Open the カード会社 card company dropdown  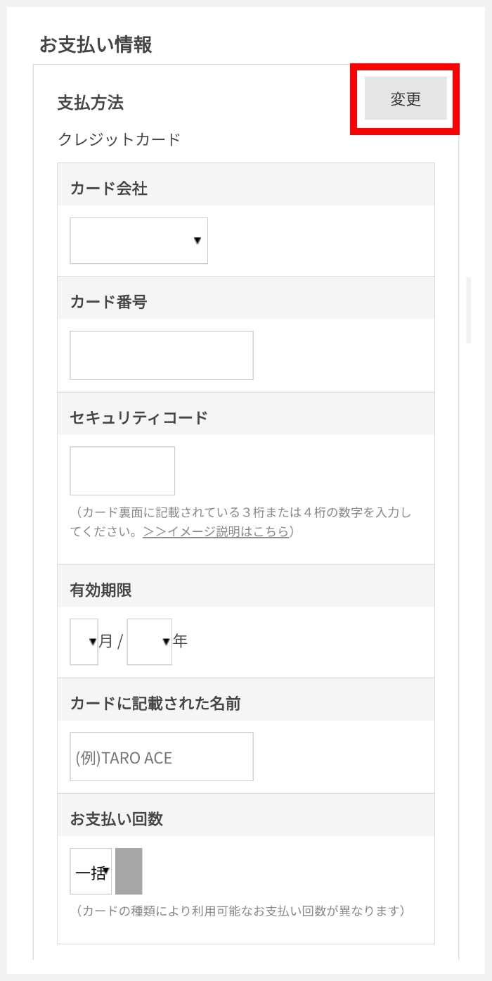[138, 240]
